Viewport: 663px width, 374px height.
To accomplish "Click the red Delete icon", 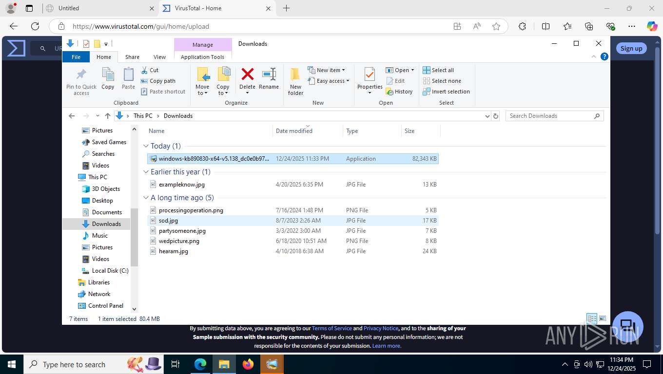I will [x=248, y=74].
